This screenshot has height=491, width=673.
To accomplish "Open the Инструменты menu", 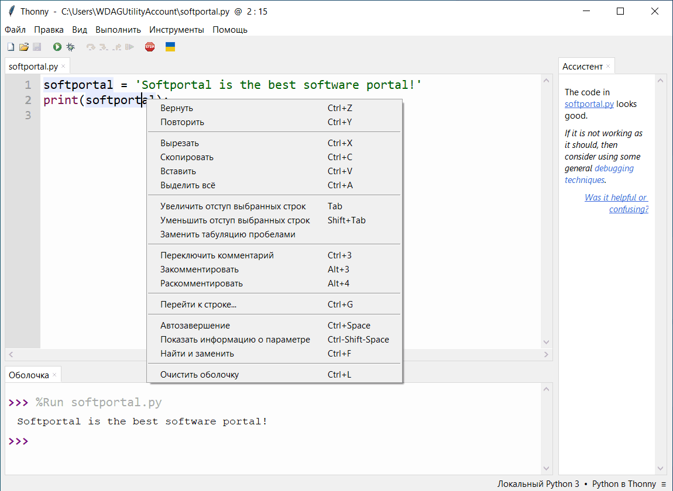I will click(176, 30).
